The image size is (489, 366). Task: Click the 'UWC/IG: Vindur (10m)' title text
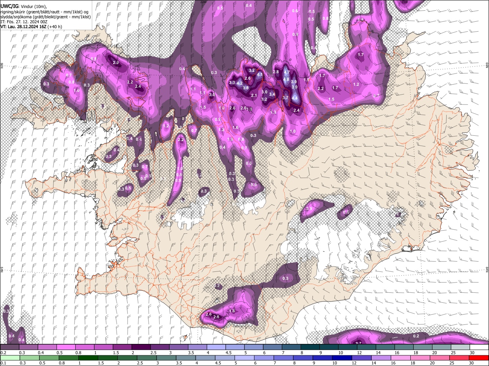pos(23,6)
